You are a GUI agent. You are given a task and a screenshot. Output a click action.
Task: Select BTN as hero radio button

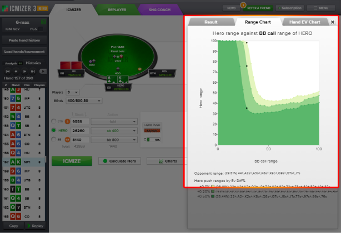pyautogui.click(x=53, y=121)
